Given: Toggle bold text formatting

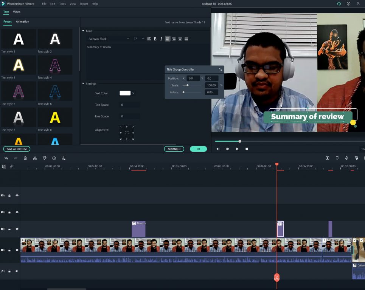Looking at the screenshot, I should click(155, 39).
